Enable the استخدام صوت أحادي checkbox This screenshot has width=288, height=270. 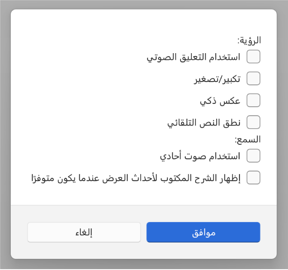coord(253,156)
